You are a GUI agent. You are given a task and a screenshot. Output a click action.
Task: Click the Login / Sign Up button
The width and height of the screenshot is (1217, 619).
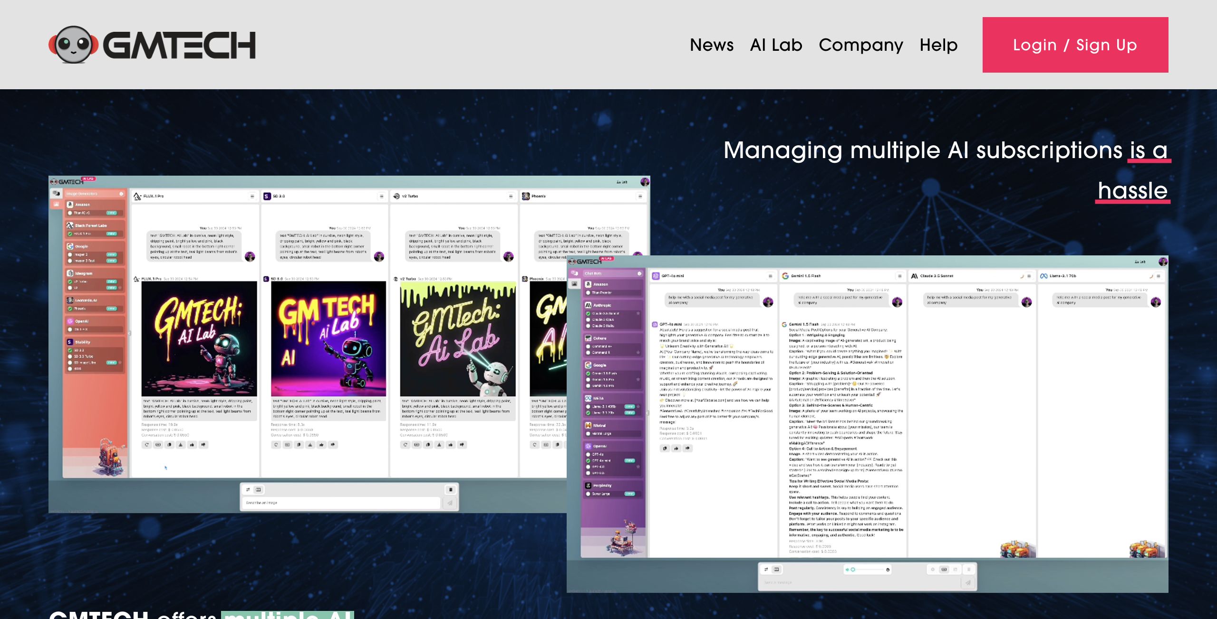[x=1075, y=45]
